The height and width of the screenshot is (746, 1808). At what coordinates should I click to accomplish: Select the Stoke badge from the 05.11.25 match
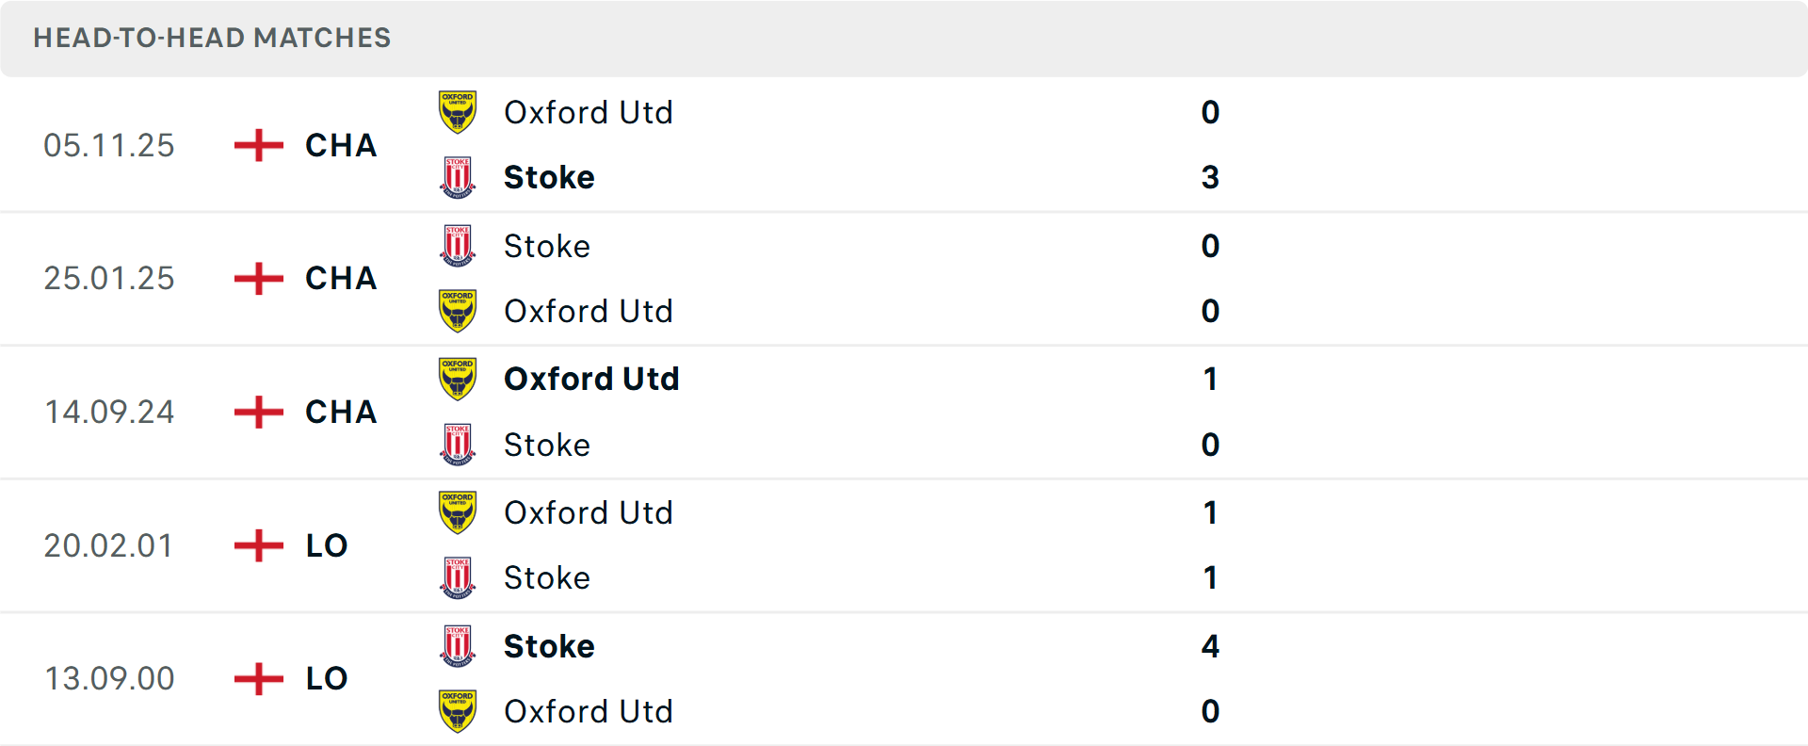[458, 177]
